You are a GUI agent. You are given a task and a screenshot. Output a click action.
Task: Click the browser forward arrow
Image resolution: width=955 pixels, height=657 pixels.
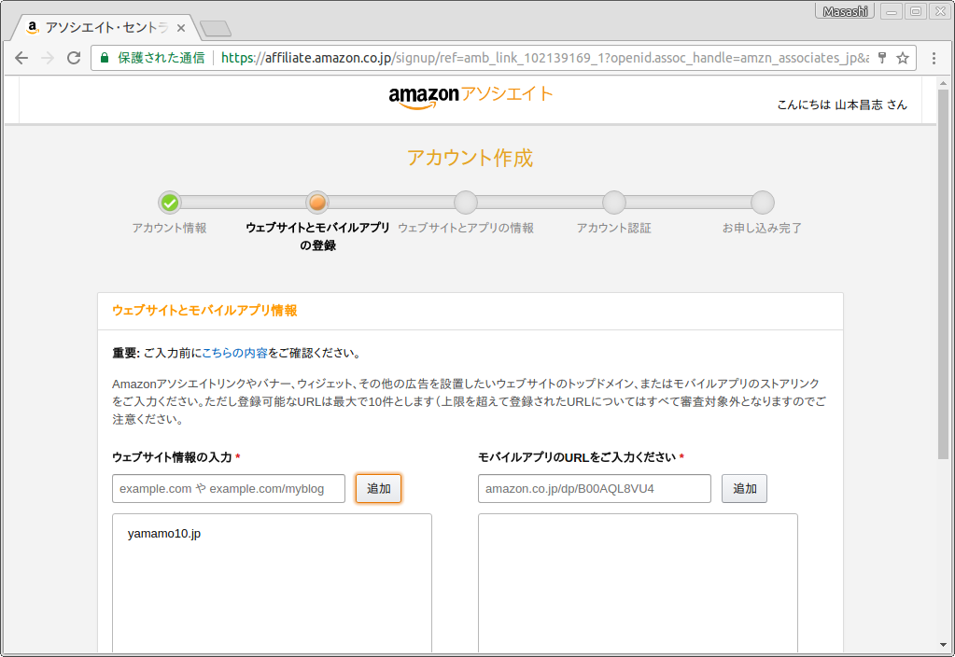48,58
